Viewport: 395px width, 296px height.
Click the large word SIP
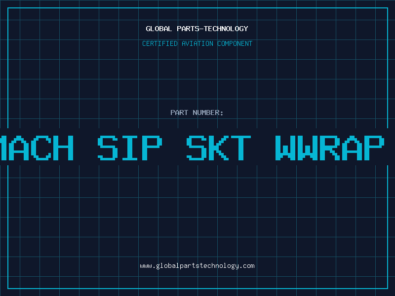(x=130, y=148)
